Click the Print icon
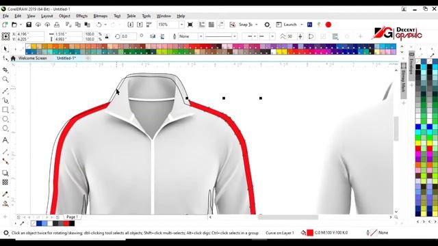The image size is (438, 246). pyautogui.click(x=57, y=25)
